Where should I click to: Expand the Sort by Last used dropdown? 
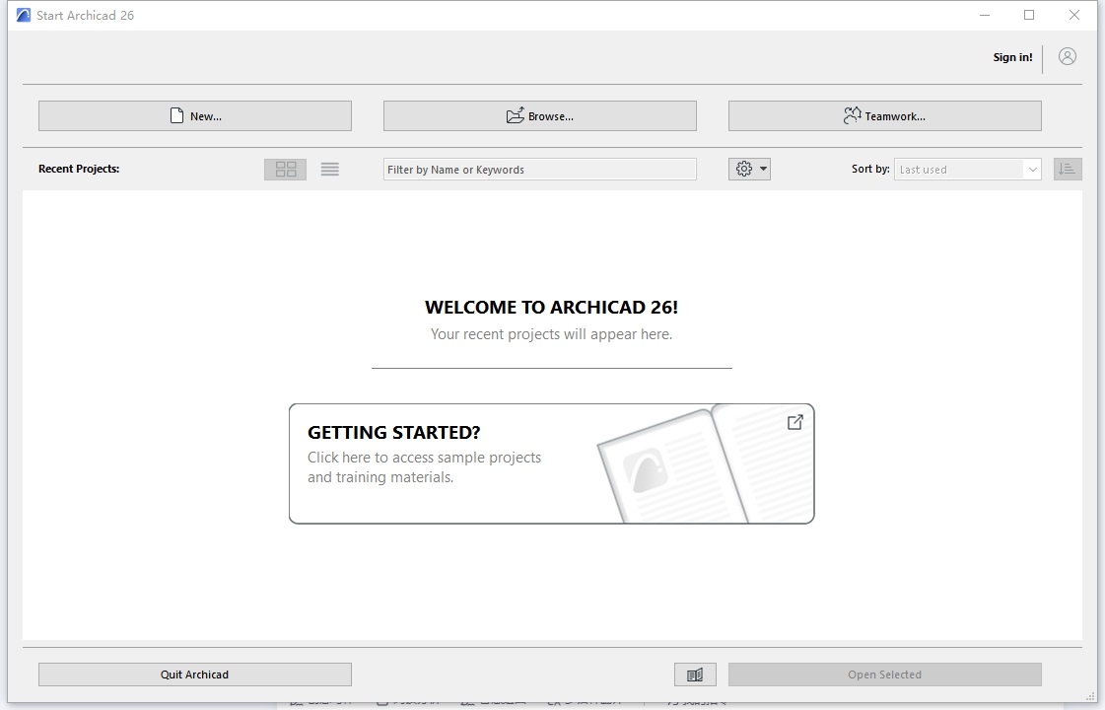(968, 170)
